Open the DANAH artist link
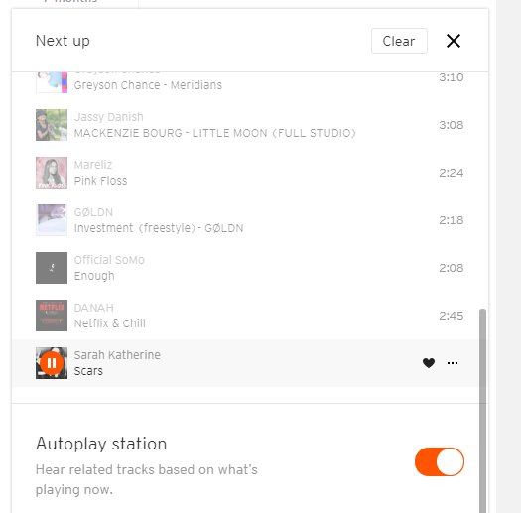 point(94,308)
